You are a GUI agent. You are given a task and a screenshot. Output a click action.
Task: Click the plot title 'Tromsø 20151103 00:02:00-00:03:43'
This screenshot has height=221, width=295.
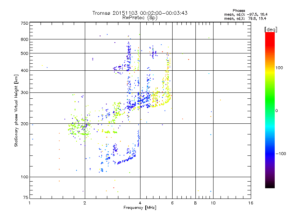[x=140, y=13]
